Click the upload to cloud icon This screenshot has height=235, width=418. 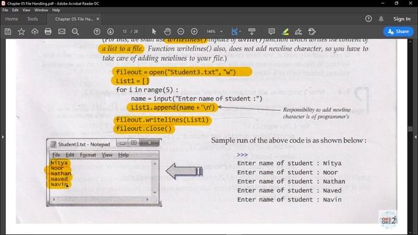tap(35, 31)
